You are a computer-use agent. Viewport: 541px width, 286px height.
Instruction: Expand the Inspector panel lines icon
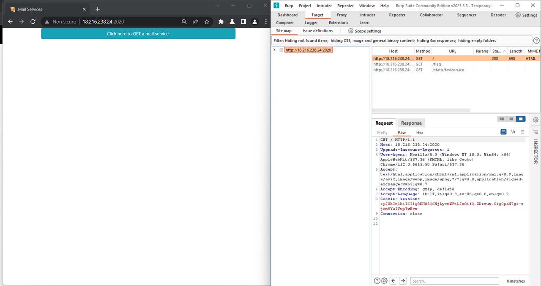pos(536,132)
